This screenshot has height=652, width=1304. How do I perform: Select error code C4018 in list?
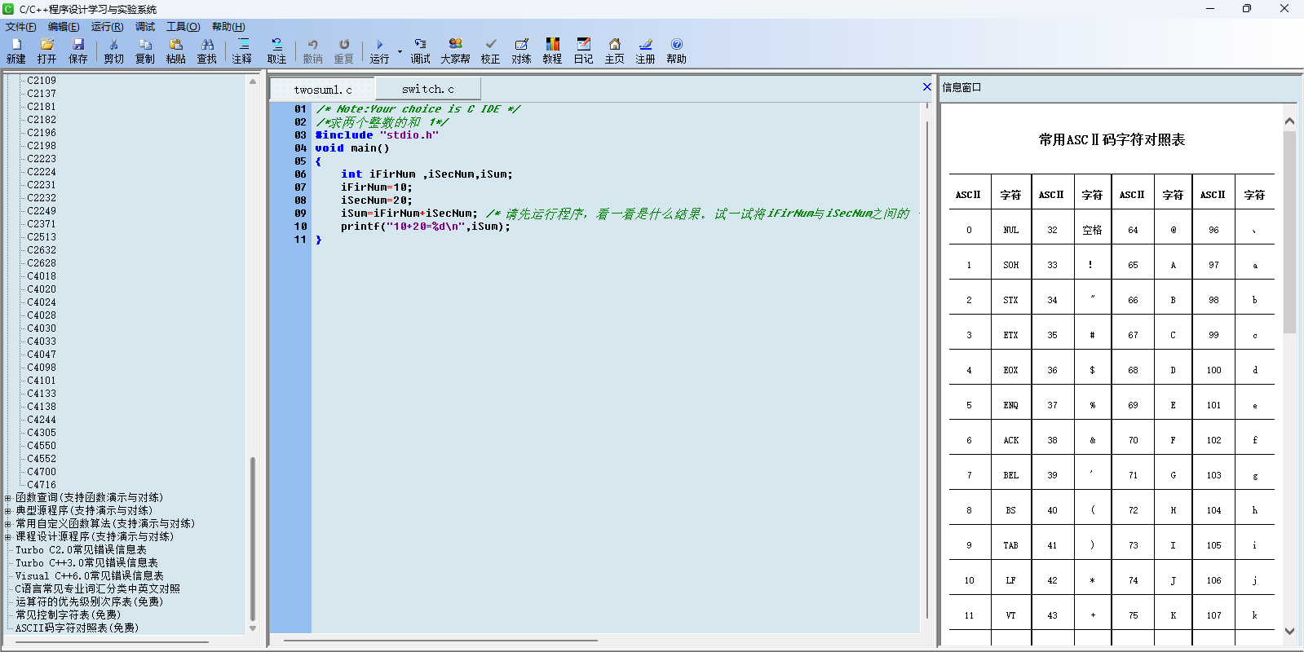point(42,276)
